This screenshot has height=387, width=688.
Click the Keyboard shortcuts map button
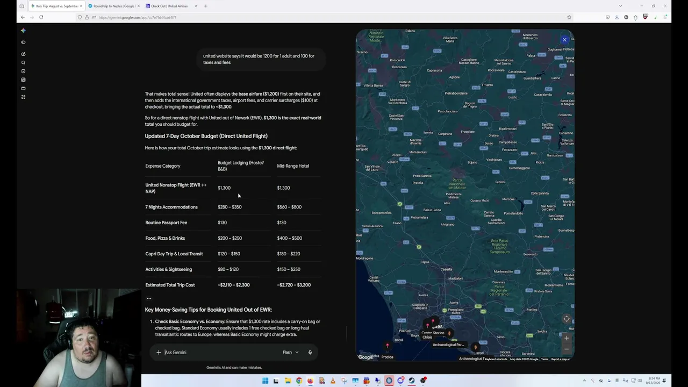coord(496,359)
